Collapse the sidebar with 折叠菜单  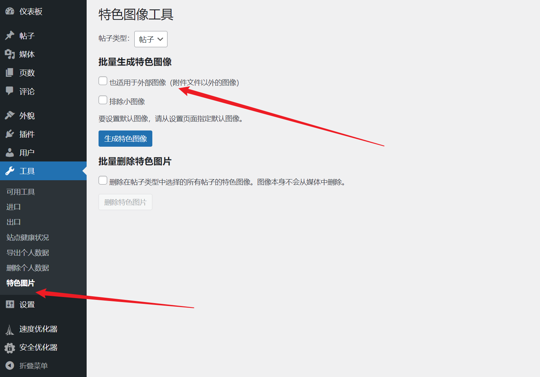[33, 366]
